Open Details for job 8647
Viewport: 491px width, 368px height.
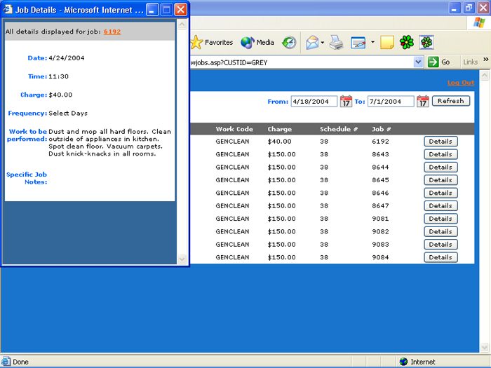click(440, 205)
